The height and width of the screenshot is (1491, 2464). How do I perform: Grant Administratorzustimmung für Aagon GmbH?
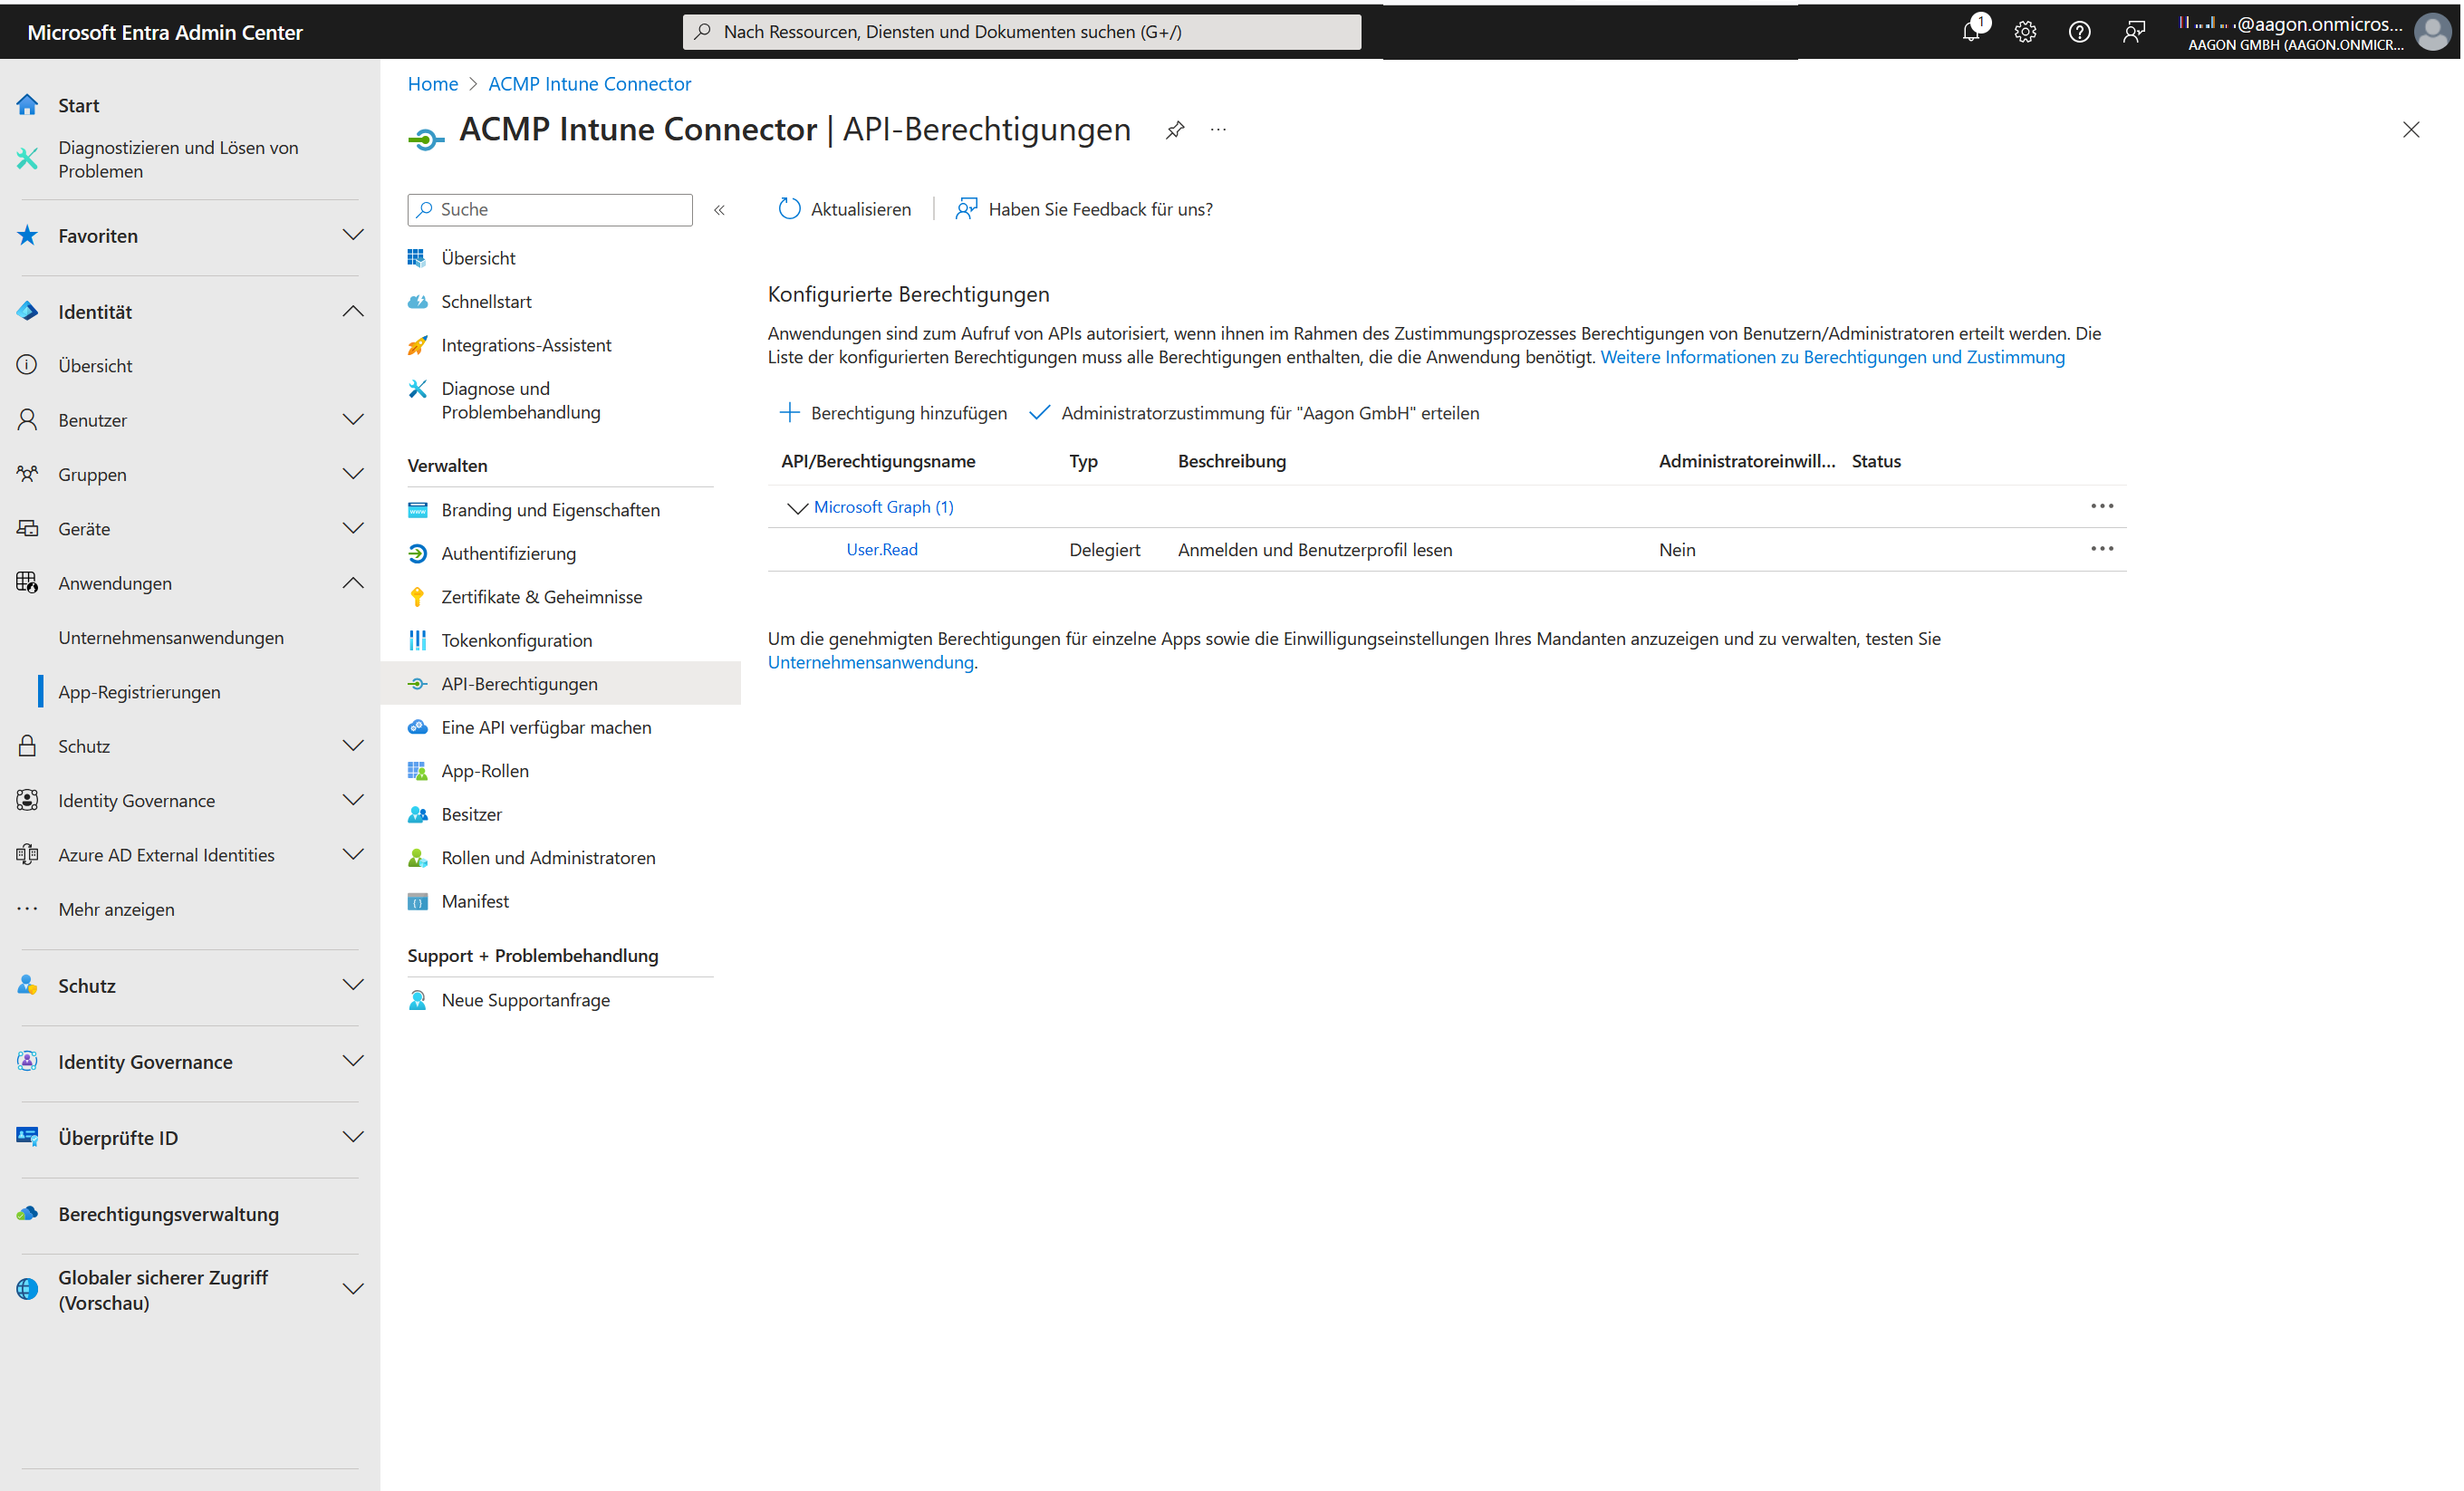[1254, 413]
